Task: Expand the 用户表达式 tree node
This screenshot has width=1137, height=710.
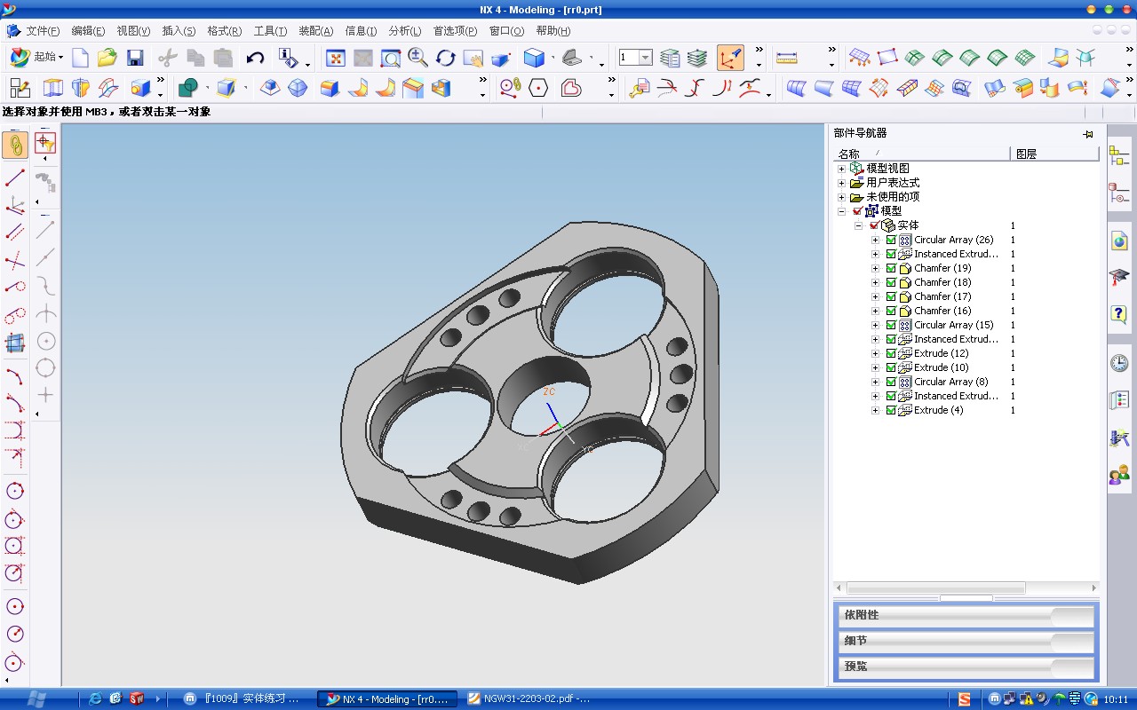Action: 842,183
